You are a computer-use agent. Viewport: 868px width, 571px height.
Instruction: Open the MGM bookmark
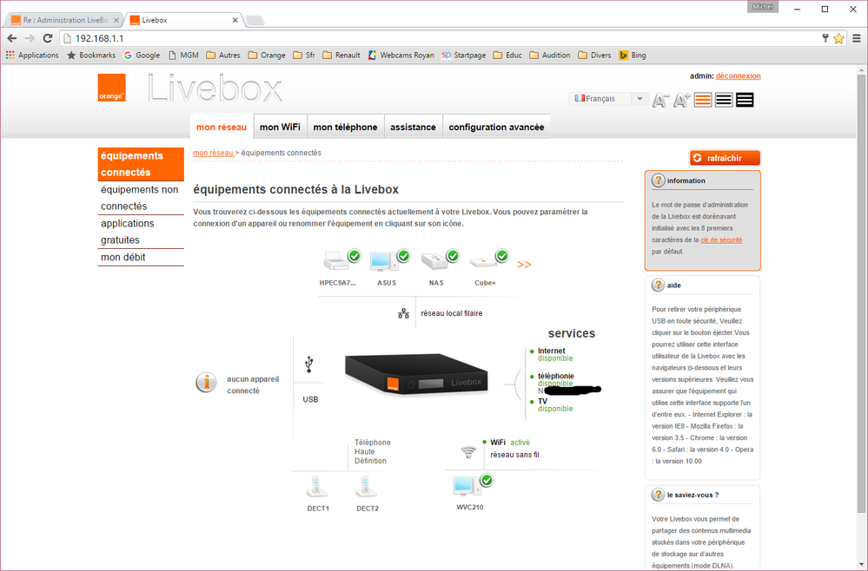click(183, 56)
